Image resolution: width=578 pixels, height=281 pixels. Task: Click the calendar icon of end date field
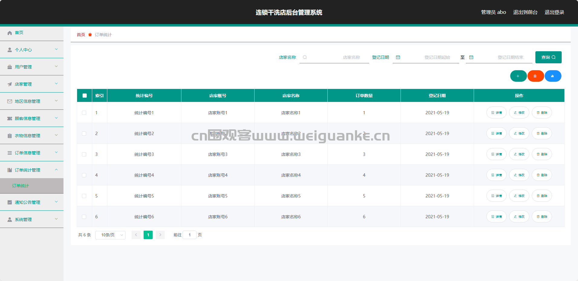[x=471, y=57]
